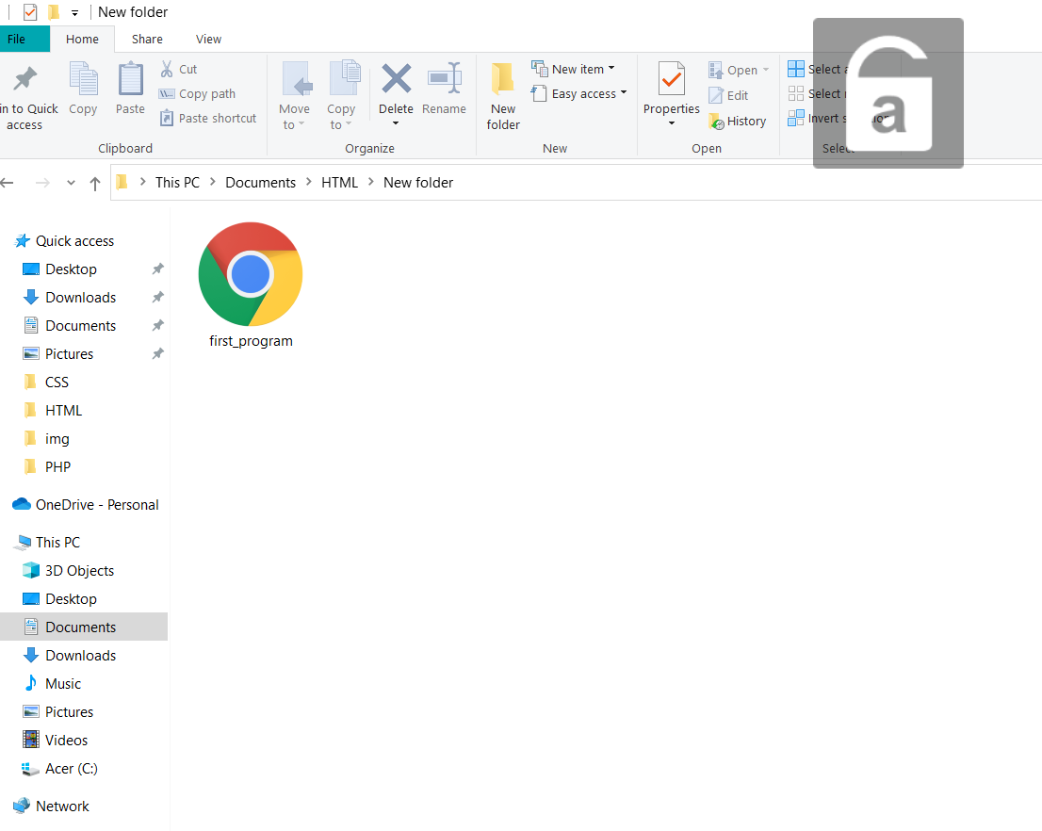Open the File menu
The height and width of the screenshot is (831, 1042).
point(17,39)
